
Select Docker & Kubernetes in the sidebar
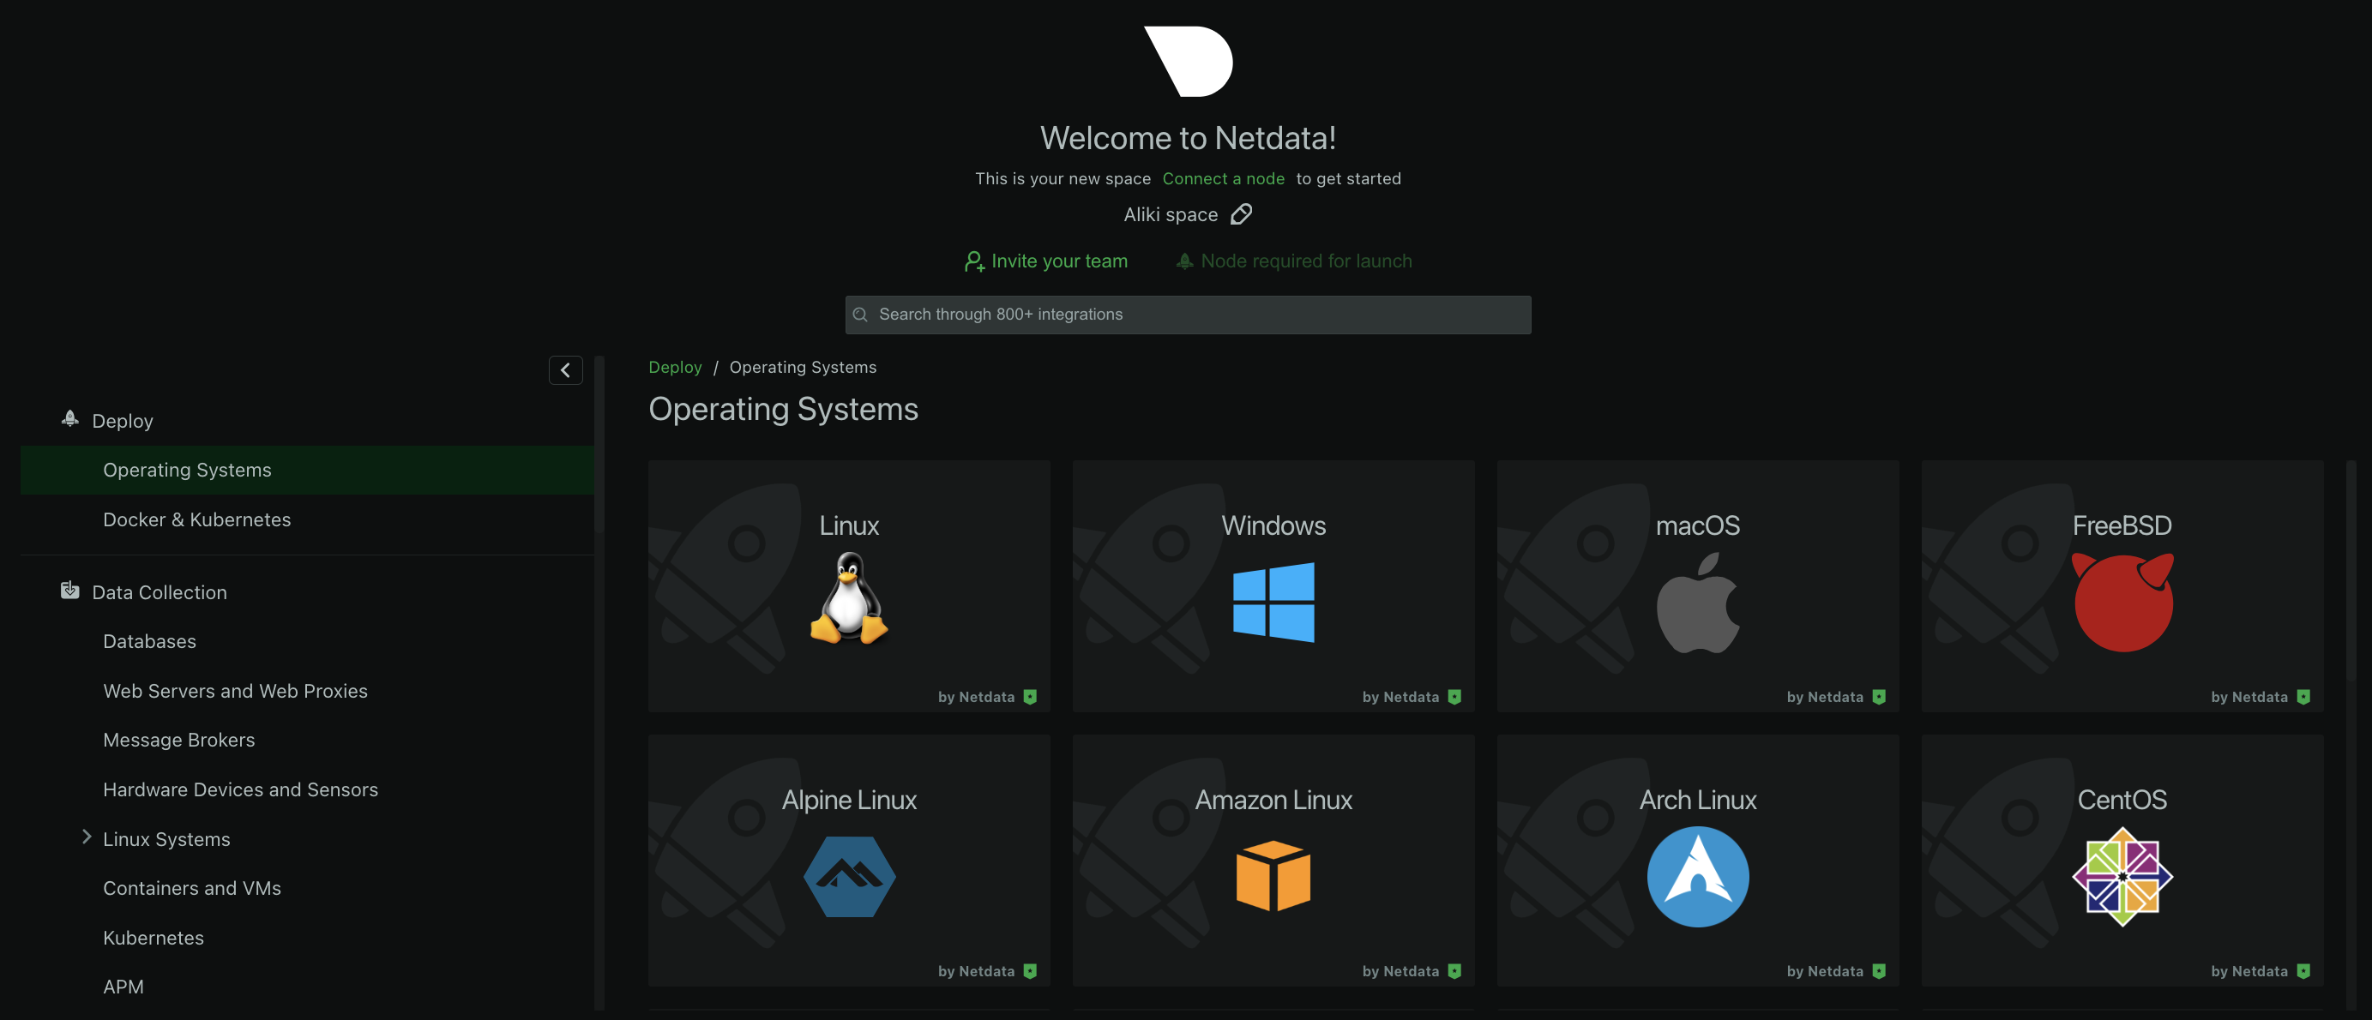pos(196,519)
